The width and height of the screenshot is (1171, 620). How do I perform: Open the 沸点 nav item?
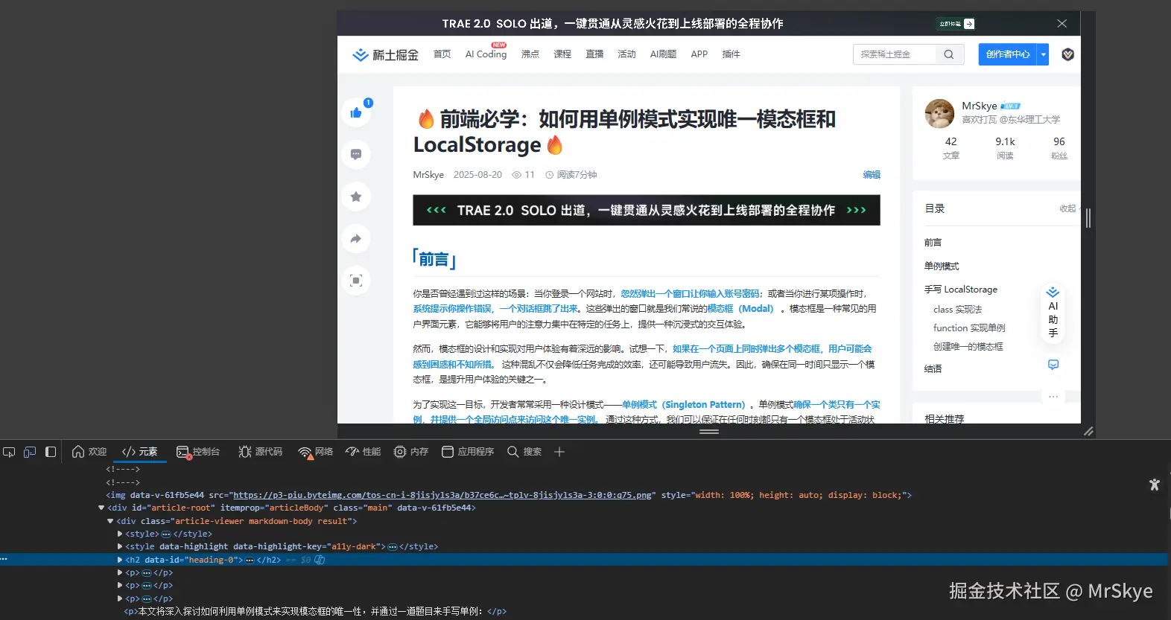click(530, 54)
